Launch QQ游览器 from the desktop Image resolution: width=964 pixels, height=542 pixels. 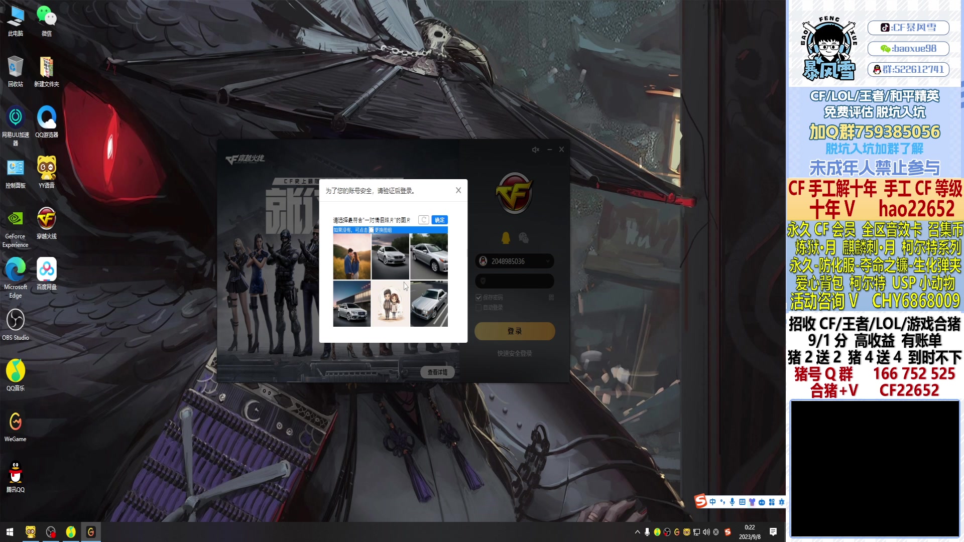coord(47,122)
